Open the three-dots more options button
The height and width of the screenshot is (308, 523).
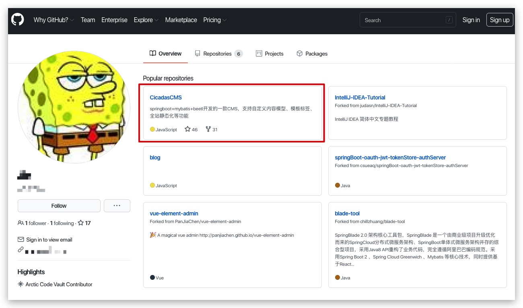pos(117,206)
